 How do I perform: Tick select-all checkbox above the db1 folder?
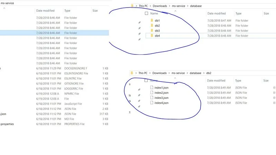click(146, 13)
